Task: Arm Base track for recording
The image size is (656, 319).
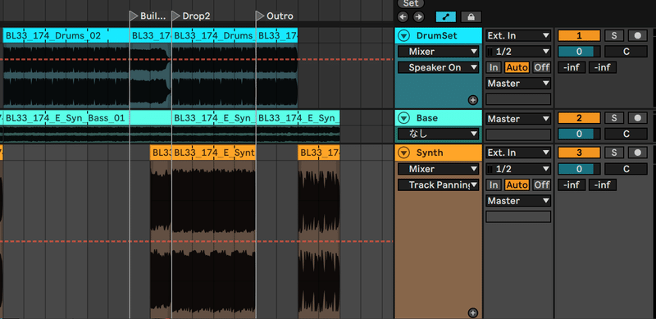Action: (x=637, y=118)
